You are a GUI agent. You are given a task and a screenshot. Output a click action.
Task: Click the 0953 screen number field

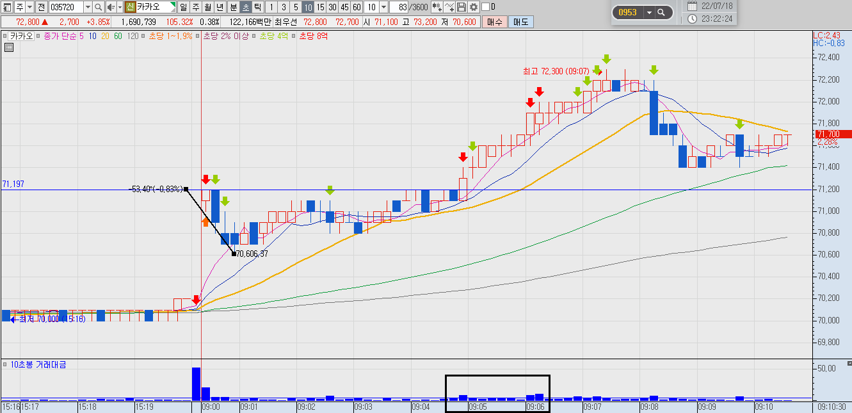coord(629,12)
